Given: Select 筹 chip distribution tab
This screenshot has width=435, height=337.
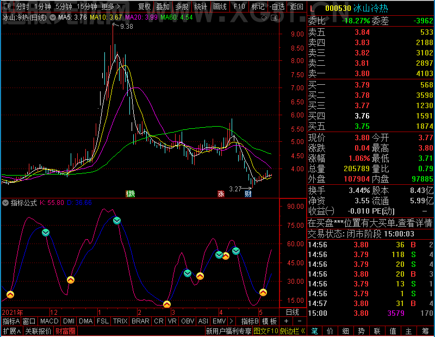Looking at the screenshot, I should [425, 331].
